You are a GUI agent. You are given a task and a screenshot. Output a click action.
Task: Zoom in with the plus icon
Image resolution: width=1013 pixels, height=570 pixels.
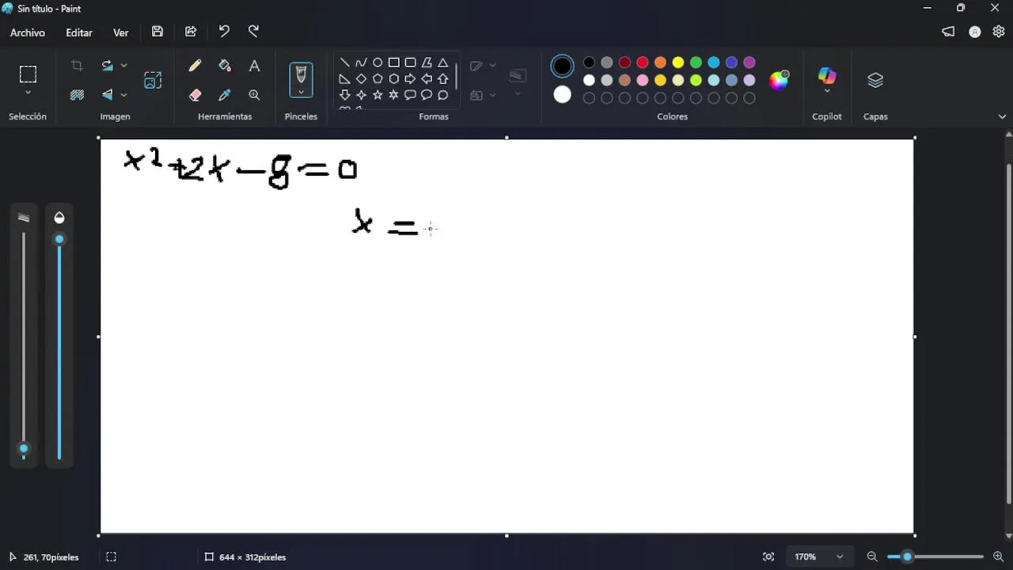click(998, 557)
